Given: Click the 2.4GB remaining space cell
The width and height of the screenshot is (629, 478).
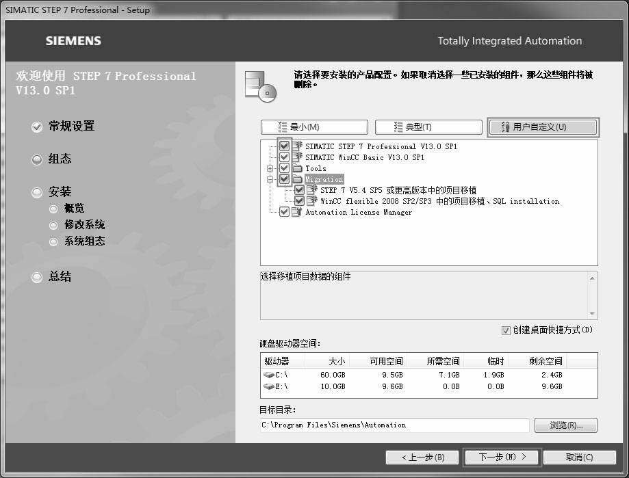Looking at the screenshot, I should (552, 375).
